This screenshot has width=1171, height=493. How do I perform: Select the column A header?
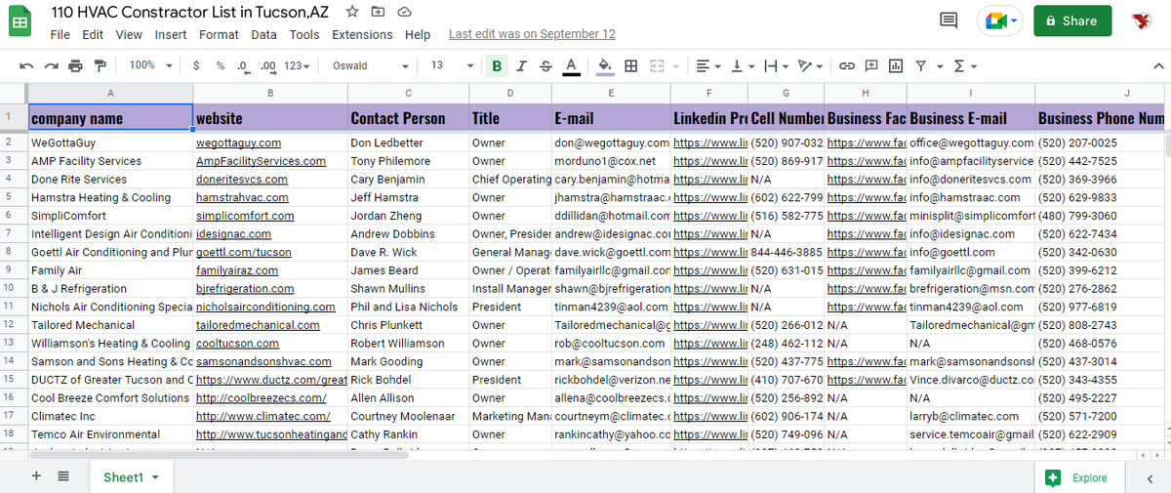pos(110,93)
